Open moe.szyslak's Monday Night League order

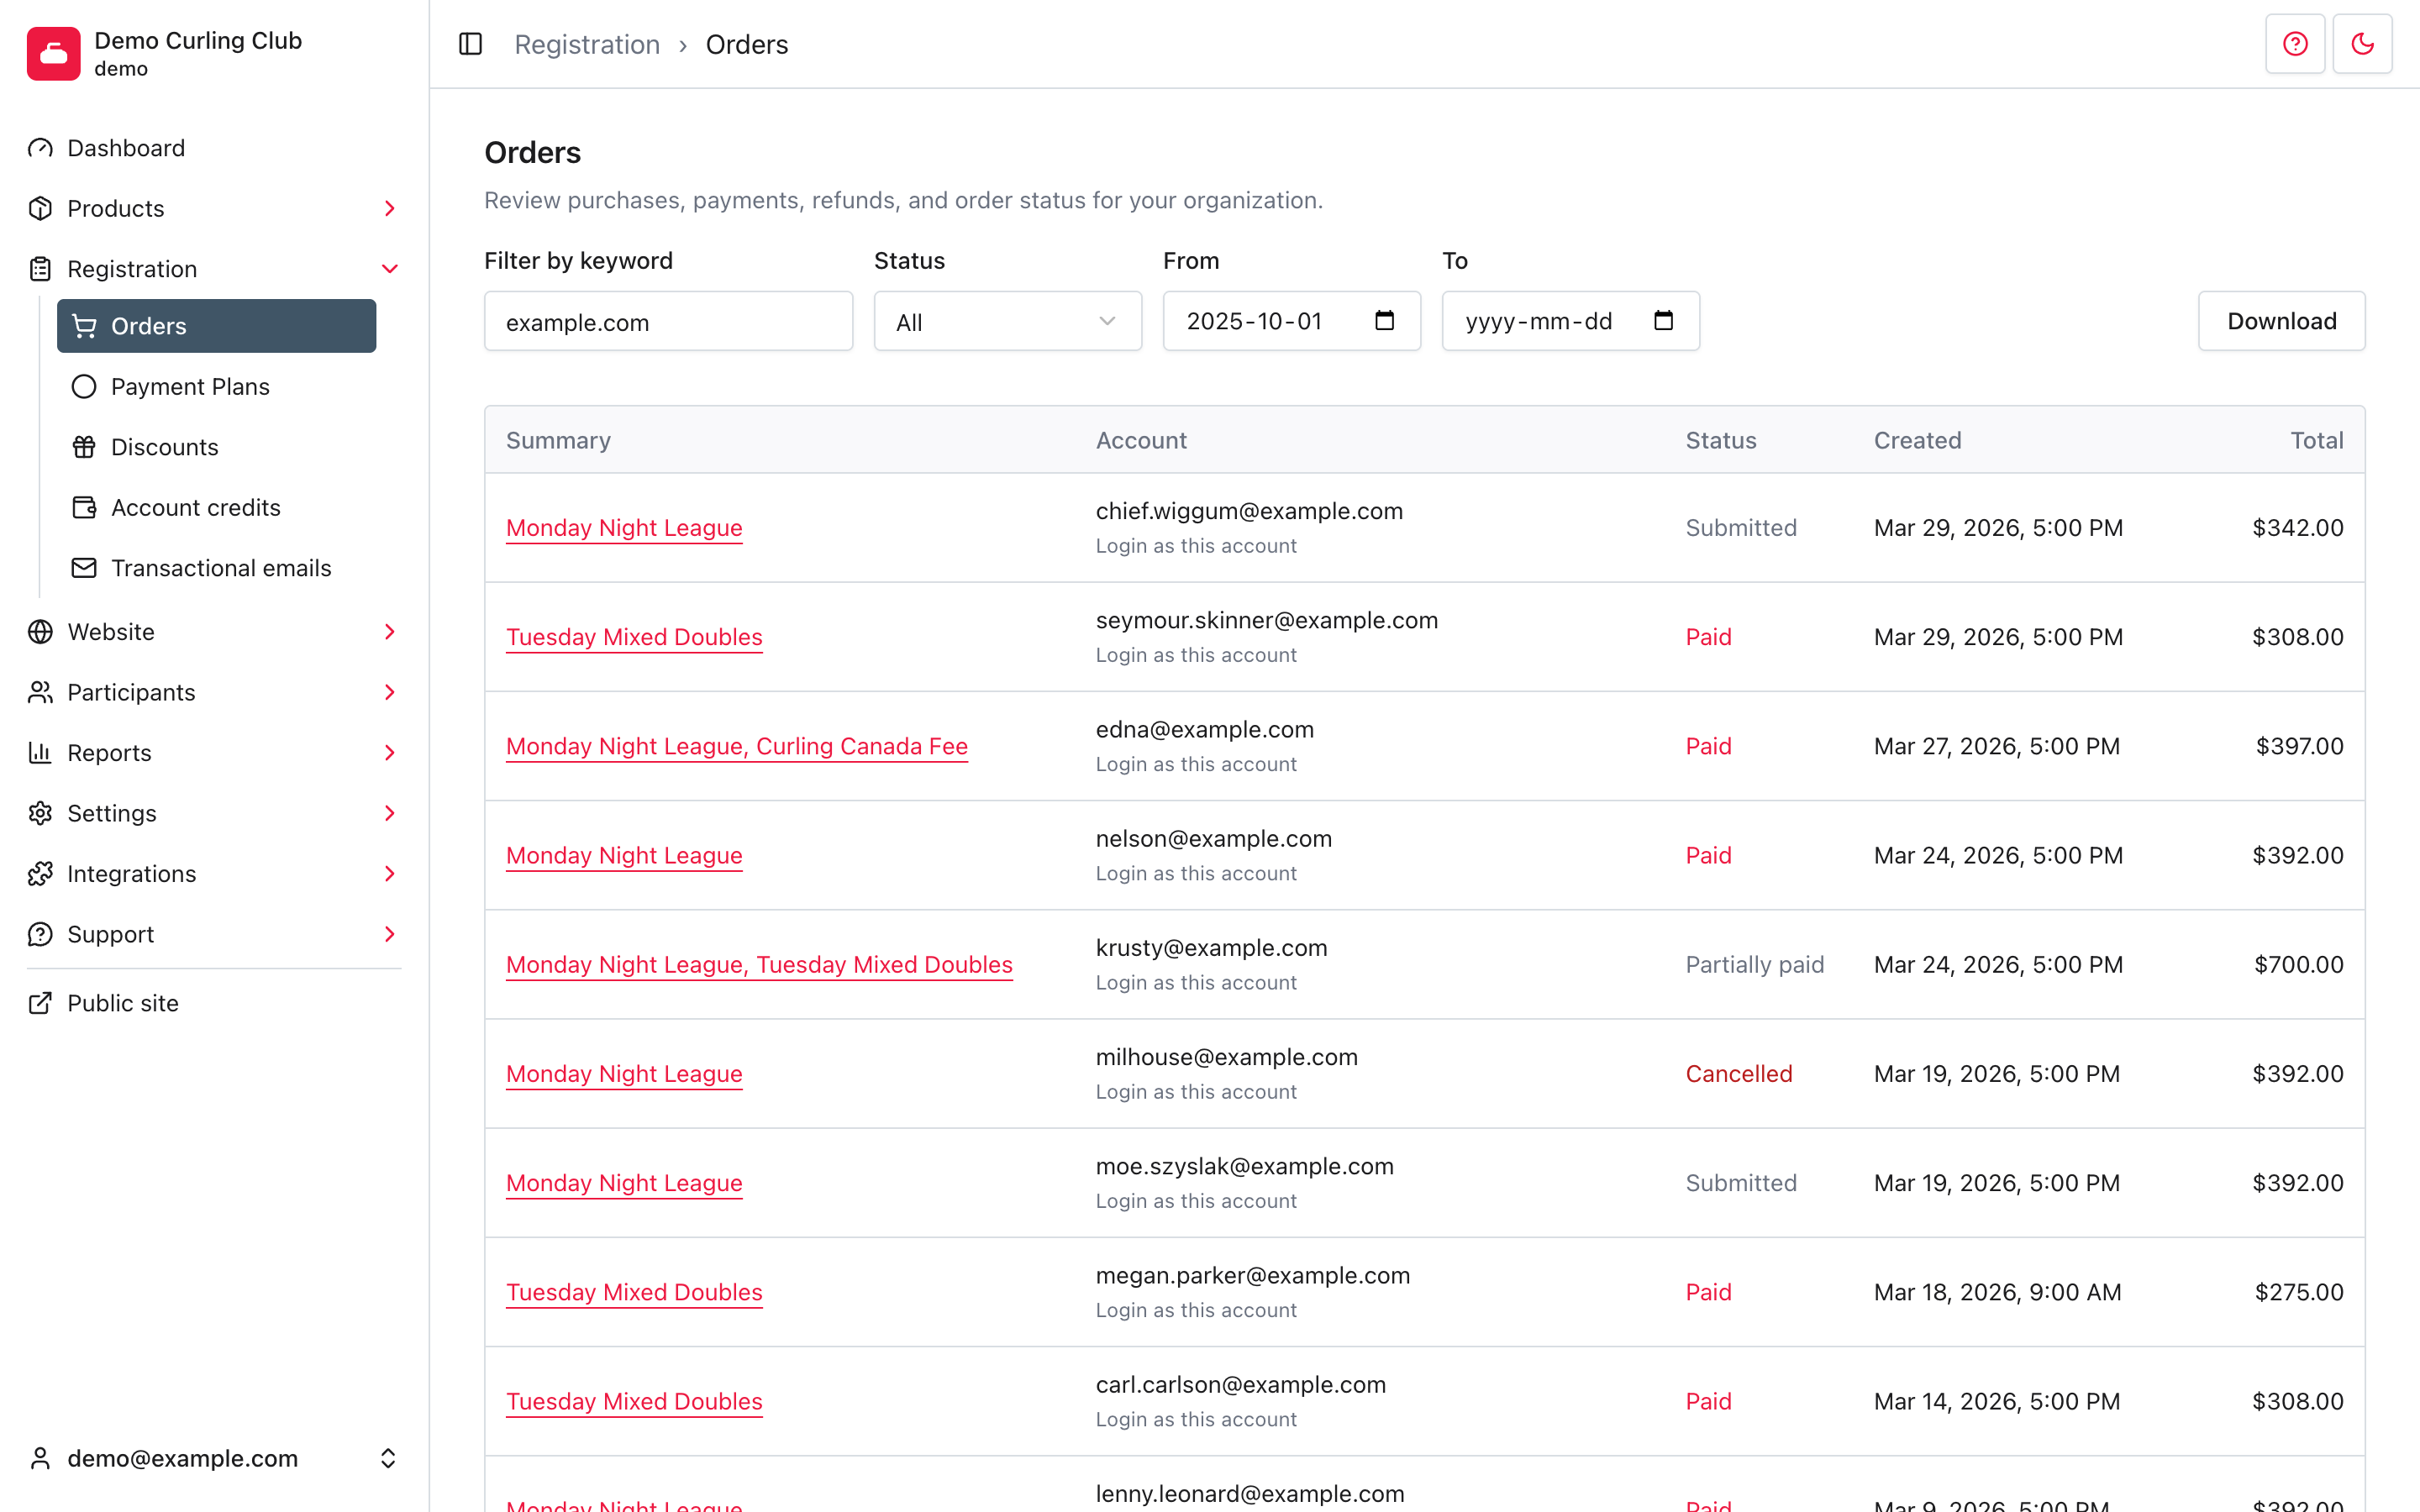coord(624,1183)
